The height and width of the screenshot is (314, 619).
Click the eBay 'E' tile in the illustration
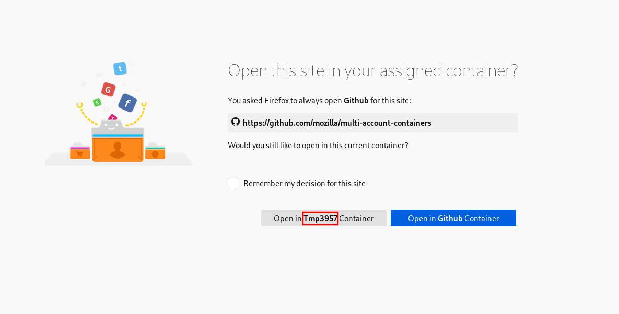[x=97, y=103]
